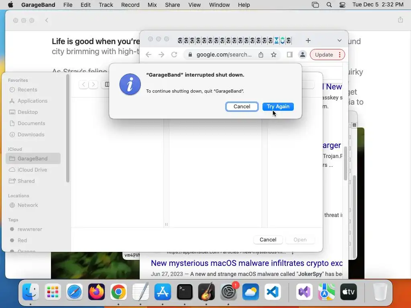Open the Trash in the Dock
This screenshot has width=411, height=308.
tap(380, 292)
